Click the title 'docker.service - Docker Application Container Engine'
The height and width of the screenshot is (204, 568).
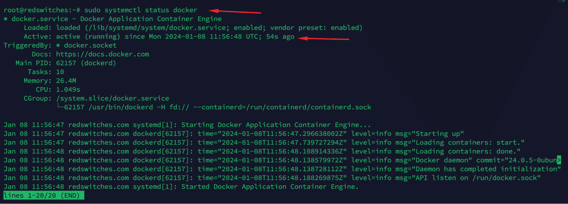(116, 19)
